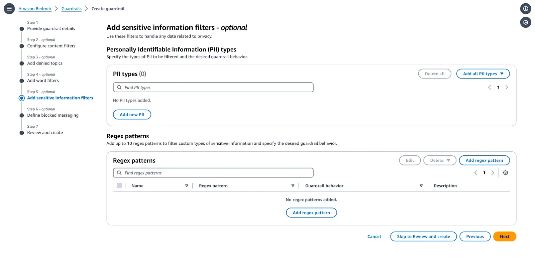535x264 pixels.
Task: Go to Add word filters step
Action: coord(43,81)
